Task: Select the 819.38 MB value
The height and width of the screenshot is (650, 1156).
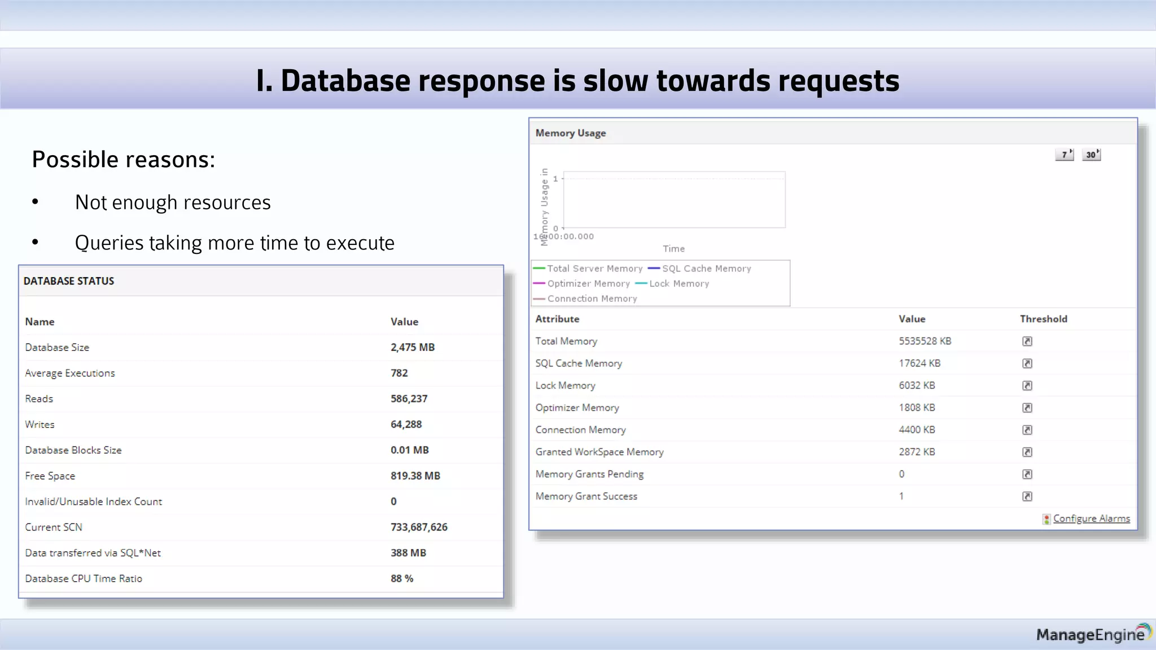Action: click(415, 476)
